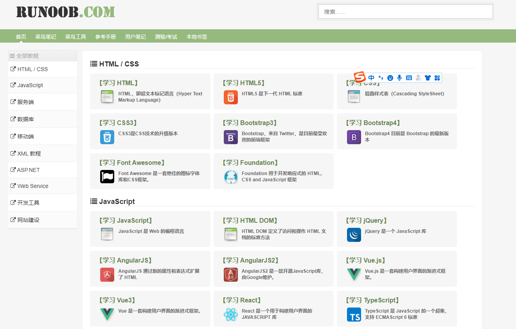Open the Sogou emoji smiley panel

(390, 78)
